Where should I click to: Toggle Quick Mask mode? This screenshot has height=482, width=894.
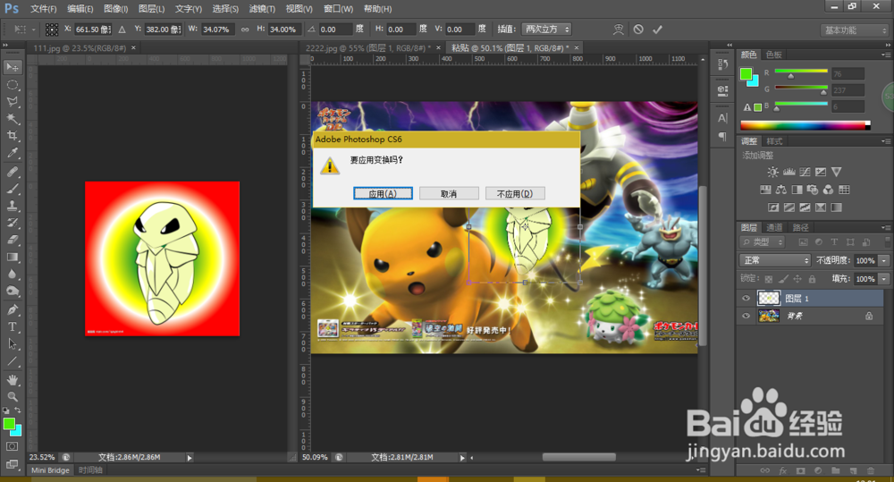[12, 446]
